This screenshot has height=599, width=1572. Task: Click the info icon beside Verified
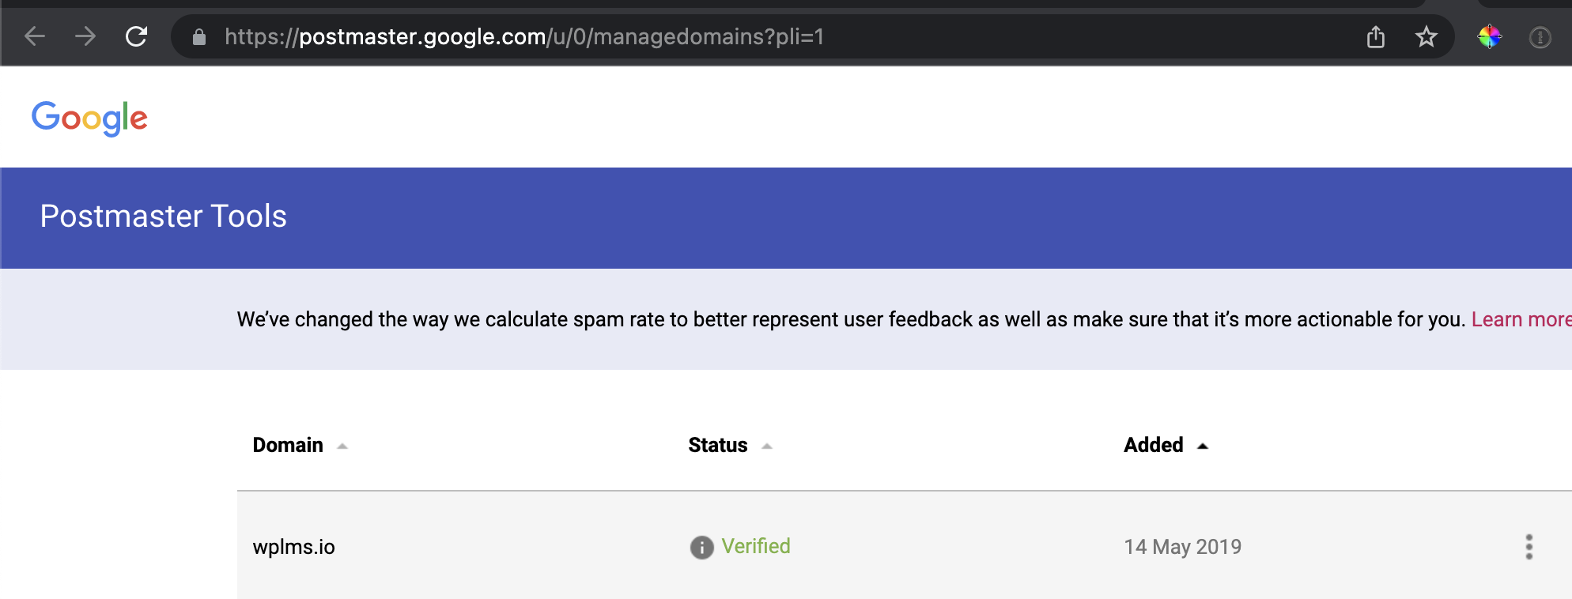(701, 547)
